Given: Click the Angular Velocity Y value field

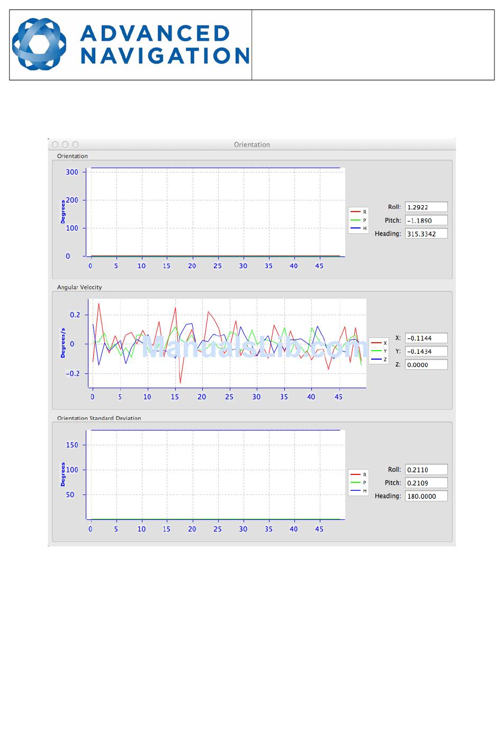Looking at the screenshot, I should click(x=426, y=352).
